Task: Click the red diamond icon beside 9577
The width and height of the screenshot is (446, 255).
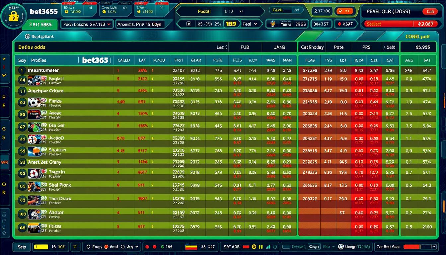Action: pyautogui.click(x=339, y=24)
